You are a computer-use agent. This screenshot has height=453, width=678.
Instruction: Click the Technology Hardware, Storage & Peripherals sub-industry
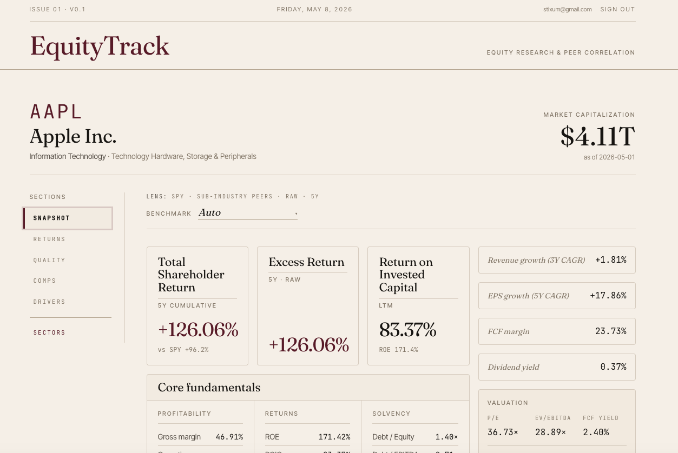click(184, 156)
